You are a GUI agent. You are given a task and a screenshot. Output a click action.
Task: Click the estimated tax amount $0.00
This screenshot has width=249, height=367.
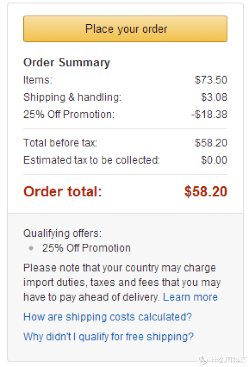[x=214, y=160]
